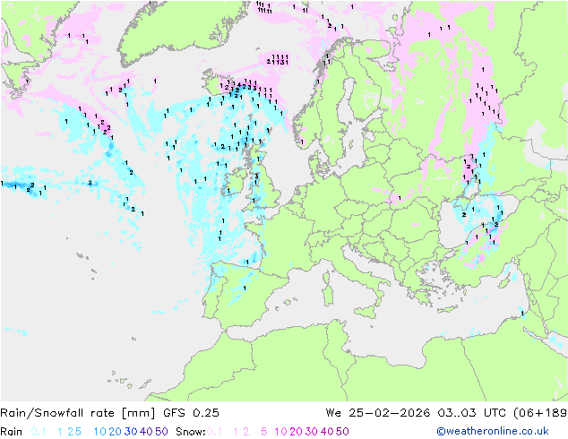Select snow legend value 30

[312, 432]
